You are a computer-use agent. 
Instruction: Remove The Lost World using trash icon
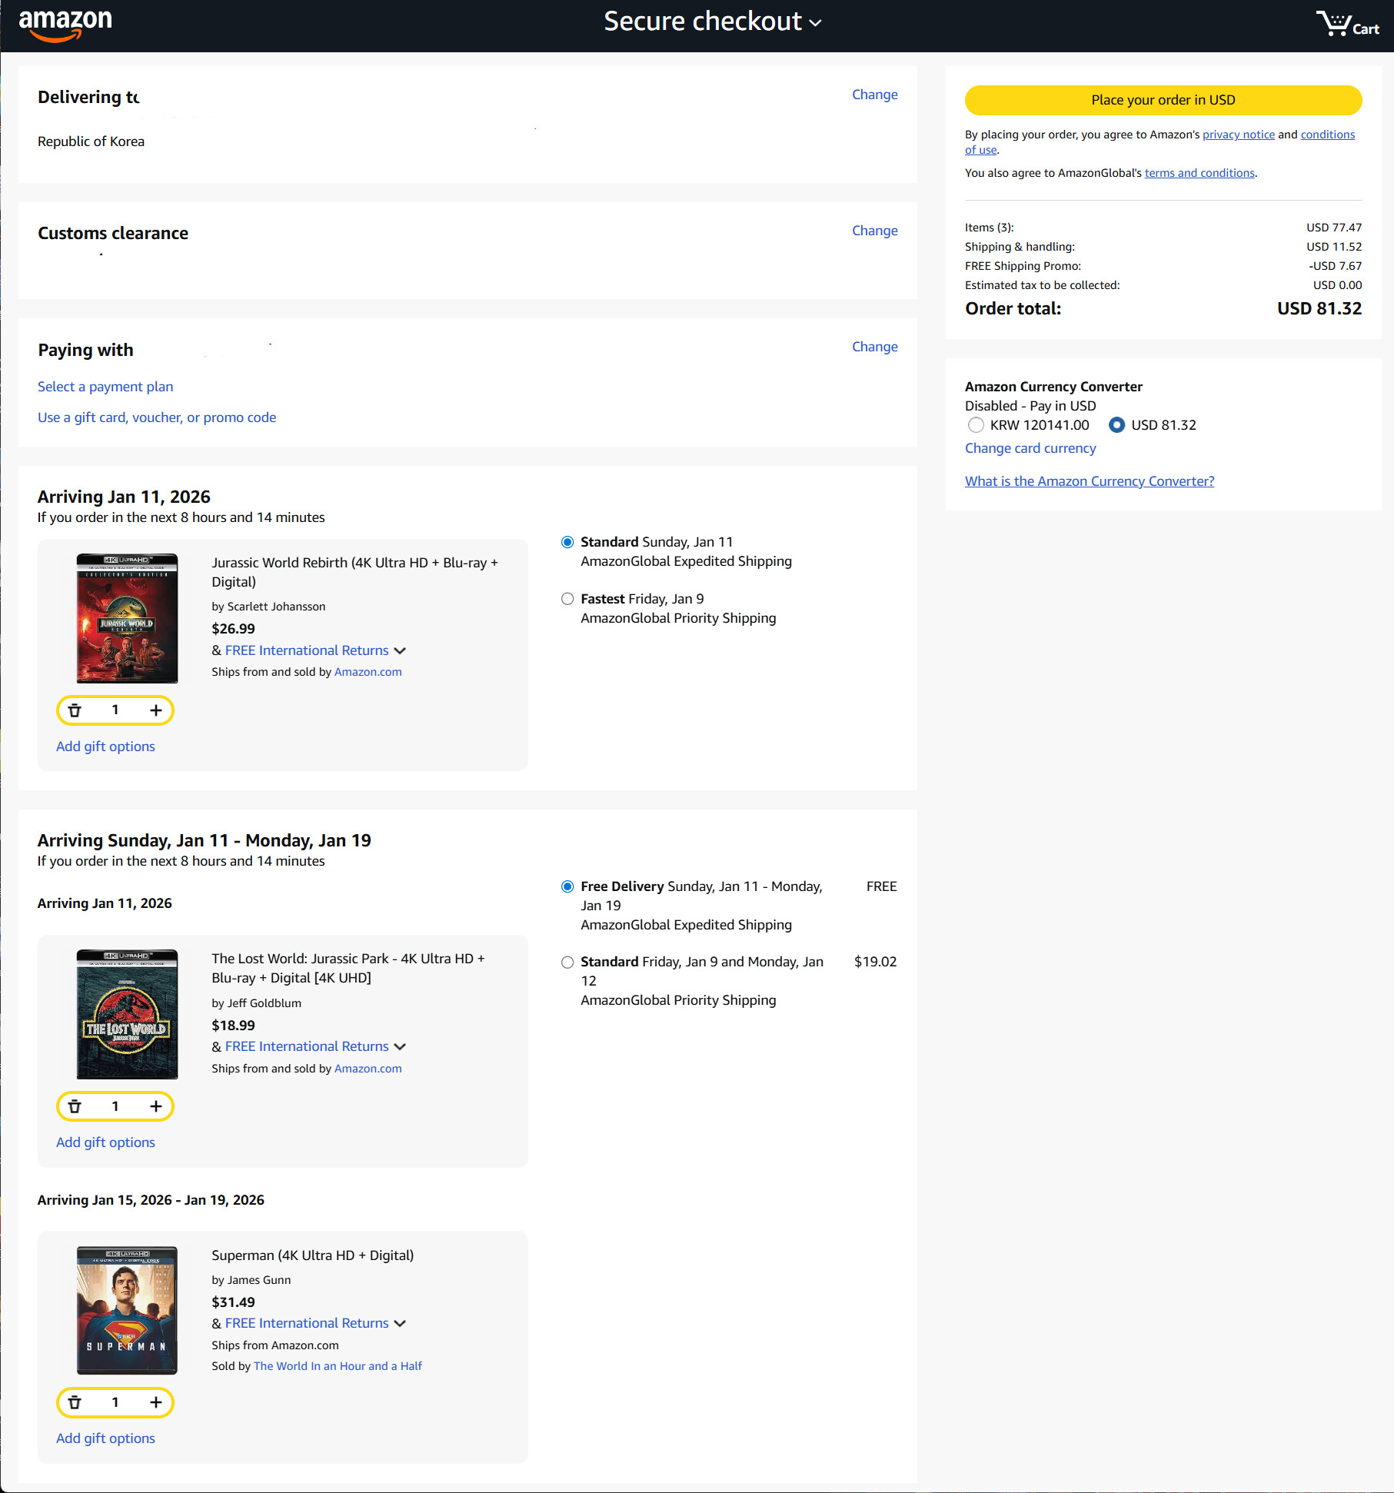[75, 1106]
